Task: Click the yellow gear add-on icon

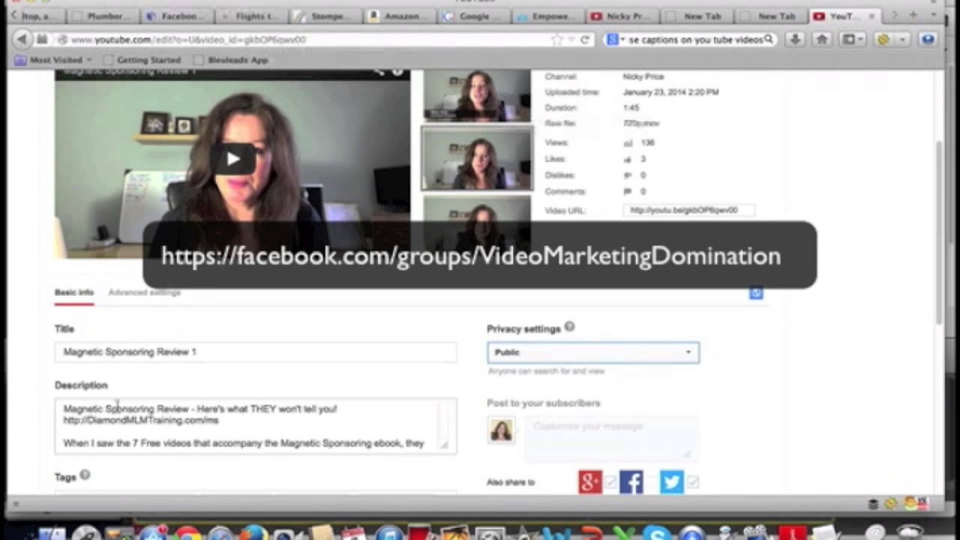Action: pyautogui.click(x=883, y=39)
